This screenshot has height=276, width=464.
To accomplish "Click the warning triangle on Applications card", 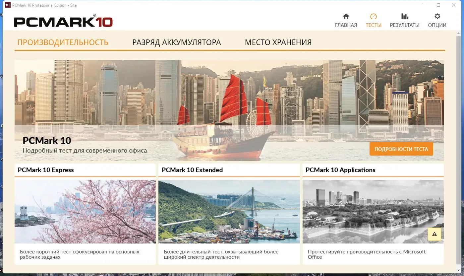I will click(x=435, y=234).
